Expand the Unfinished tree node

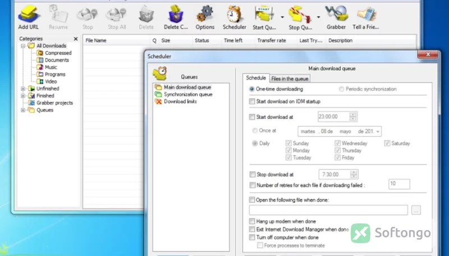click(x=23, y=89)
